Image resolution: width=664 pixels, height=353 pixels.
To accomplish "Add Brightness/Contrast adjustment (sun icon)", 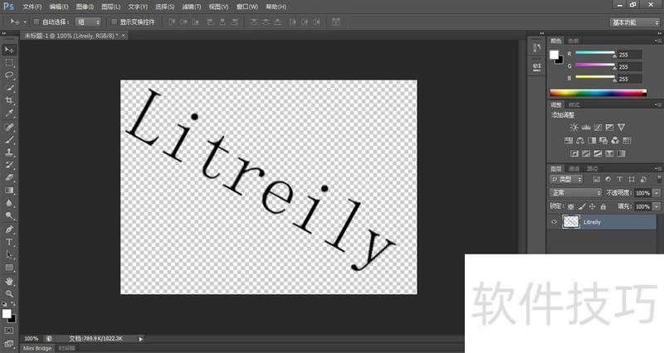I will (x=574, y=128).
